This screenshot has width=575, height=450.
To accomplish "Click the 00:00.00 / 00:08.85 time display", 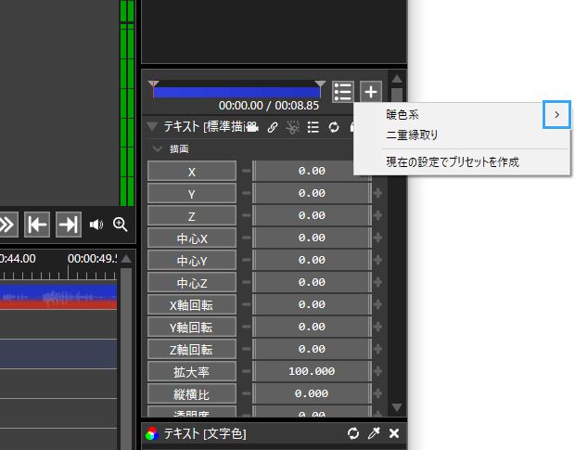I will point(269,106).
